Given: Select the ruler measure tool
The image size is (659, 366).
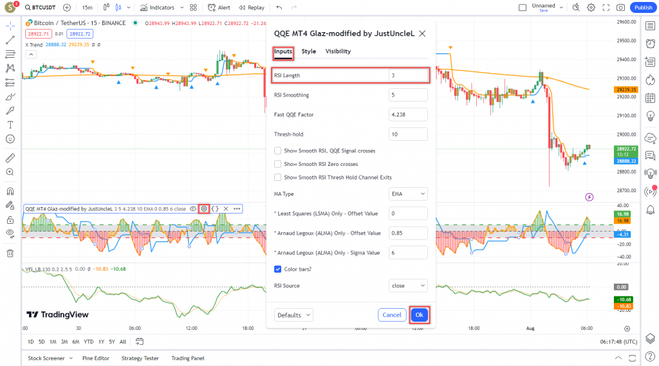Looking at the screenshot, I should (10, 158).
